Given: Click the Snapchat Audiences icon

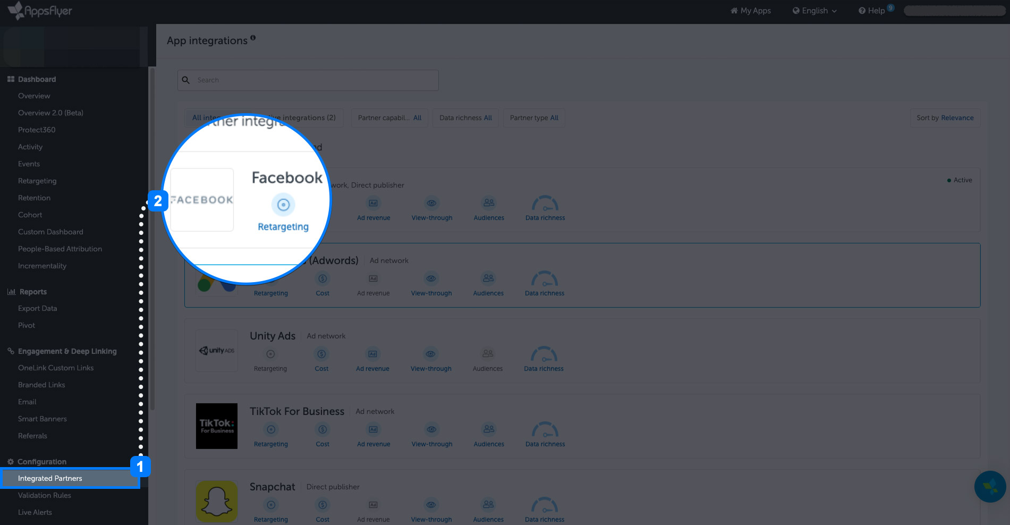Looking at the screenshot, I should pyautogui.click(x=488, y=505).
